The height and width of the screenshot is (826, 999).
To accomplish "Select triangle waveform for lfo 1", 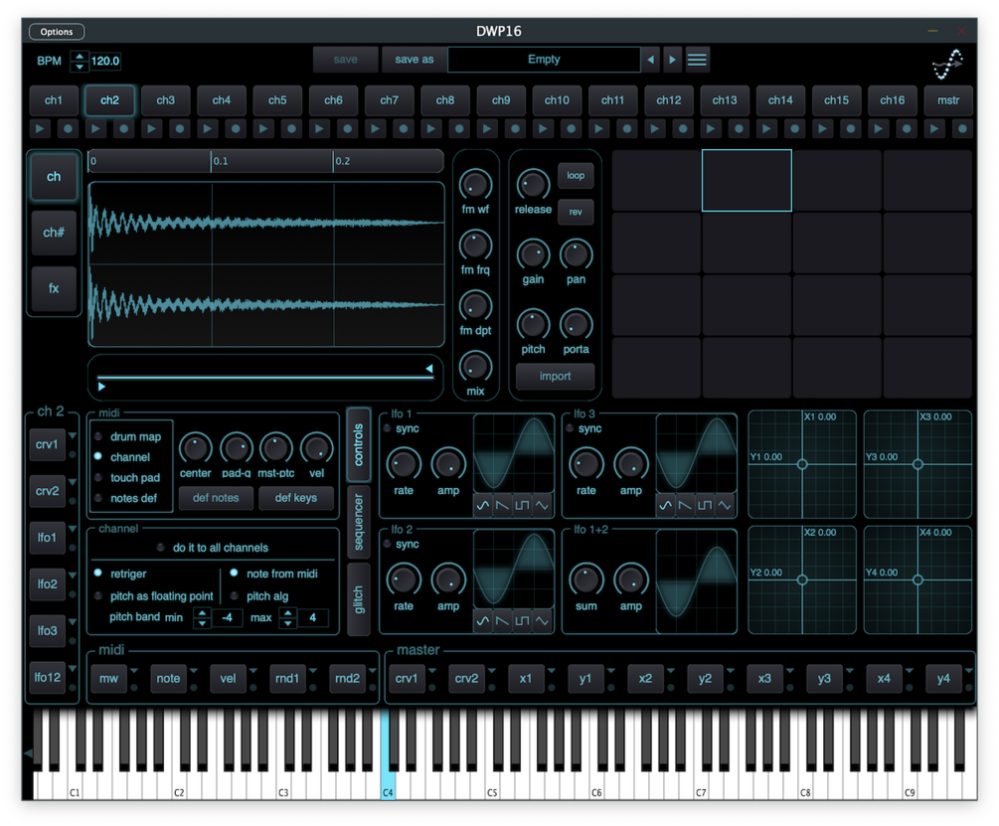I will tap(542, 506).
